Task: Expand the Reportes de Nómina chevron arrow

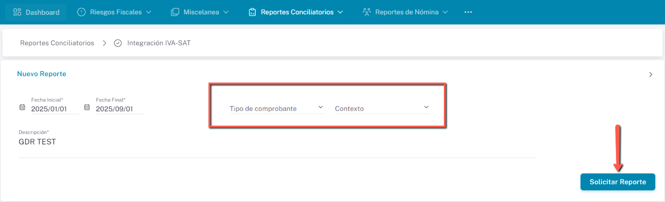Action: 445,12
